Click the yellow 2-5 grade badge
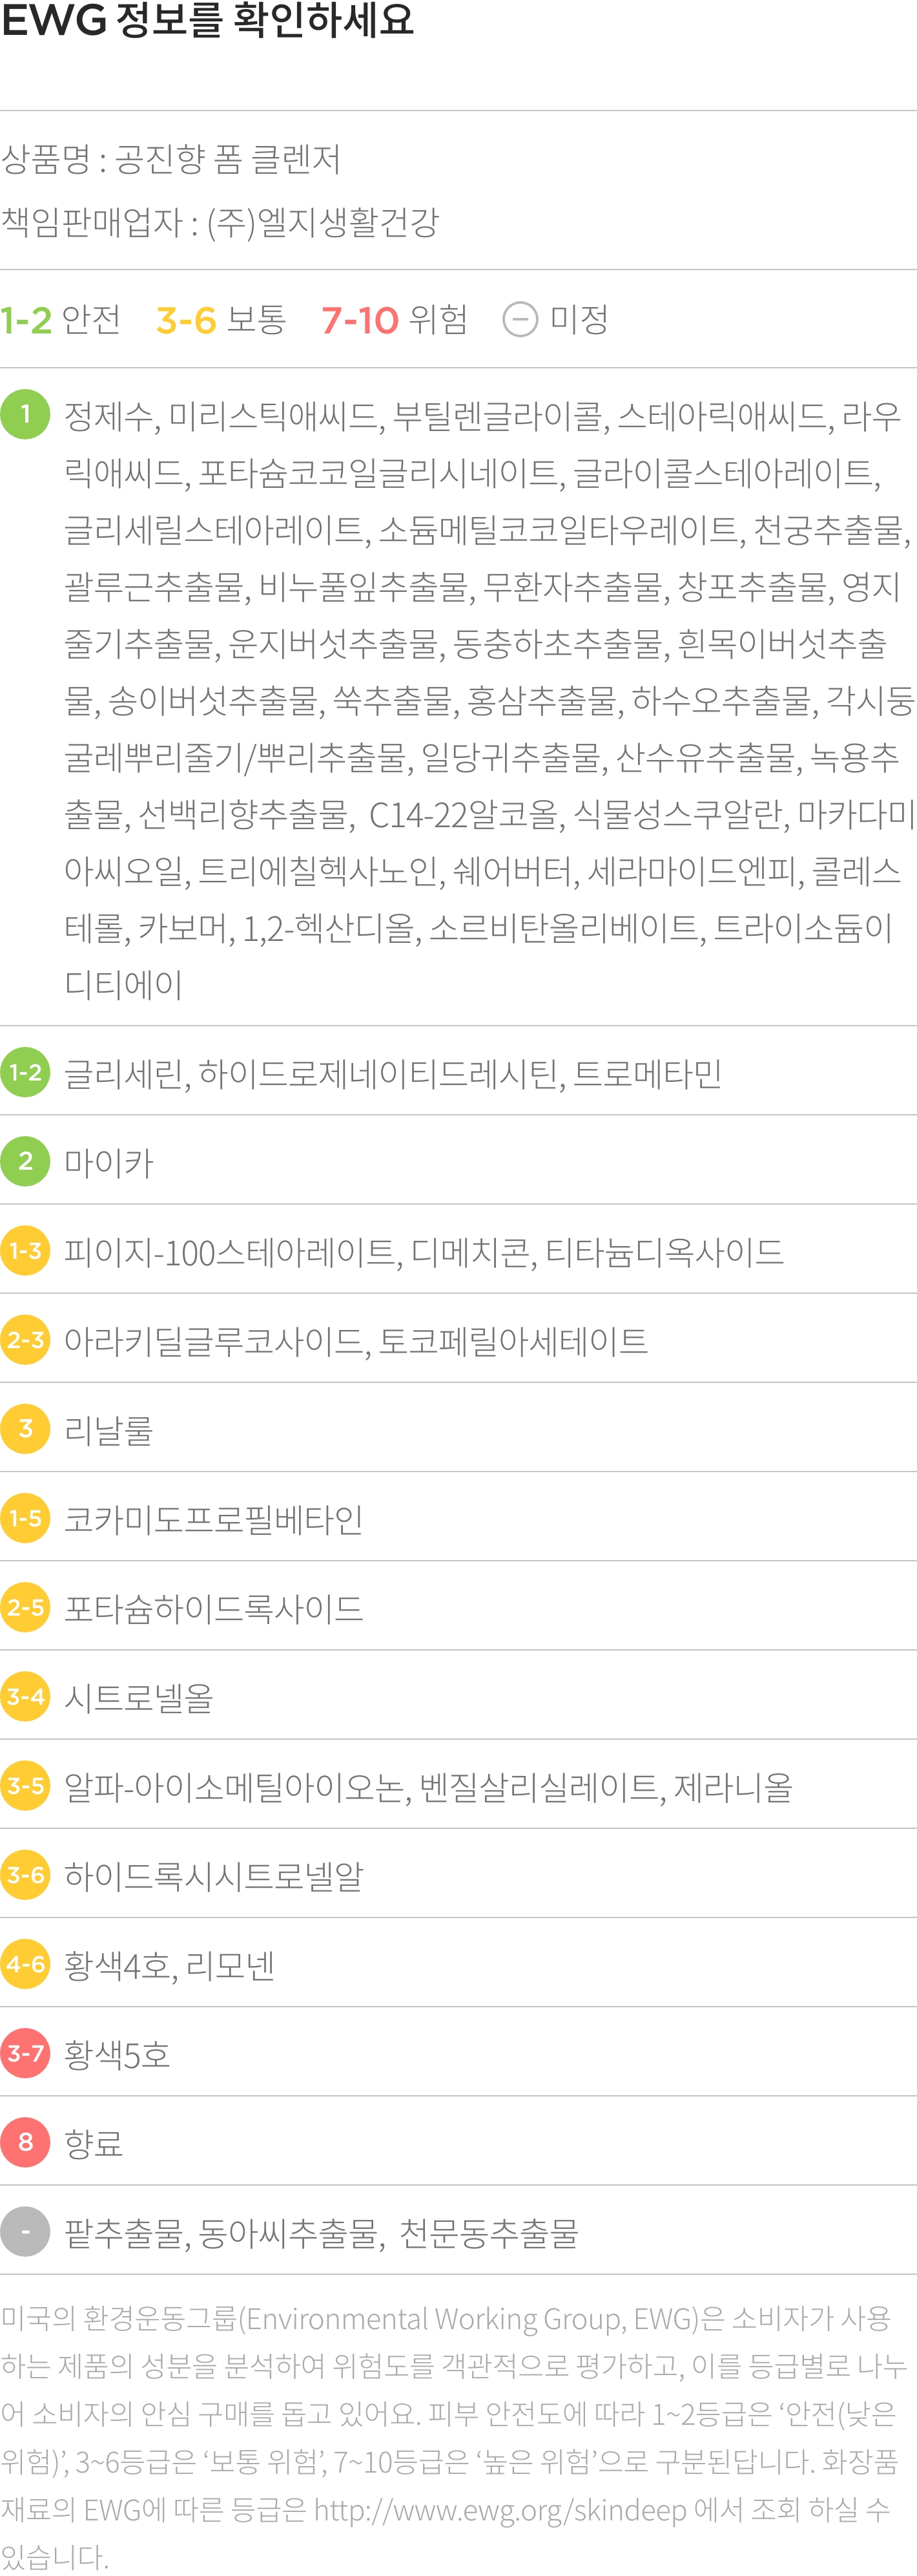 [x=25, y=1607]
